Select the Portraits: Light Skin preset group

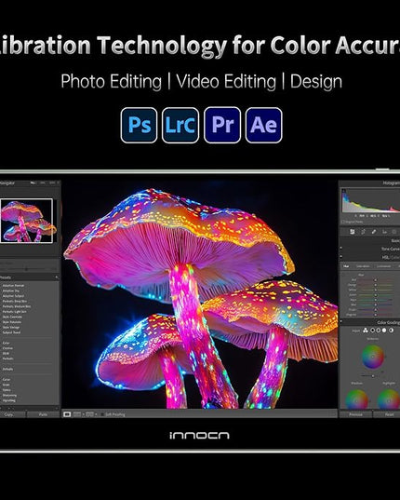pos(14,312)
